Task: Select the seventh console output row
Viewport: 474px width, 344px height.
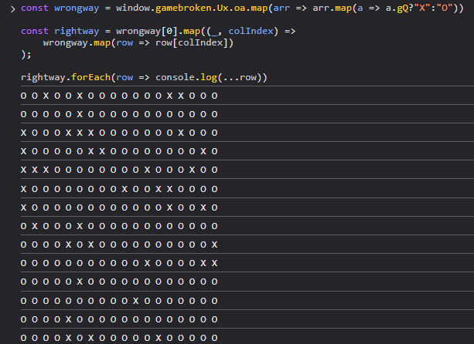Action: click(119, 207)
